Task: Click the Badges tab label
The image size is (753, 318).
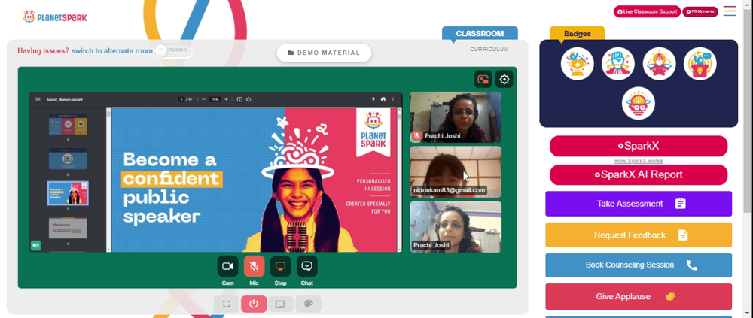Action: pos(578,34)
